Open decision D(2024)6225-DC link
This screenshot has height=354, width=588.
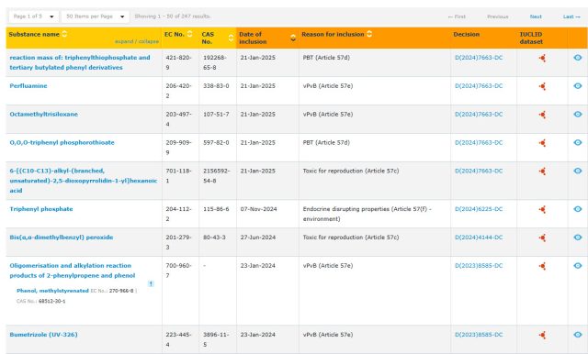(x=479, y=209)
